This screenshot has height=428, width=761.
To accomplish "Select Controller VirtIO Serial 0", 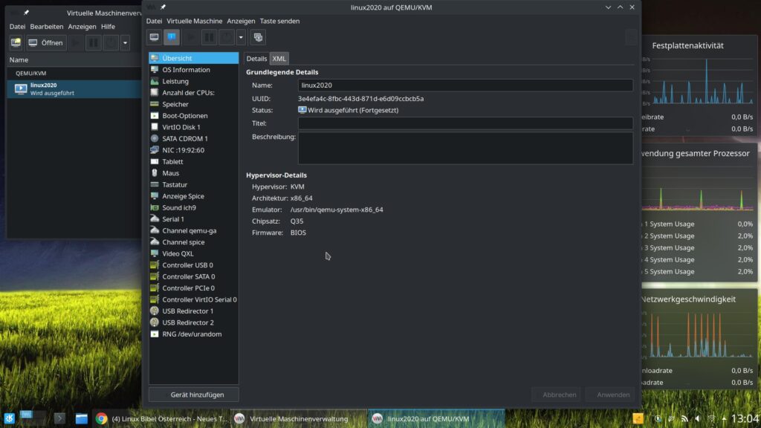I will [194, 299].
